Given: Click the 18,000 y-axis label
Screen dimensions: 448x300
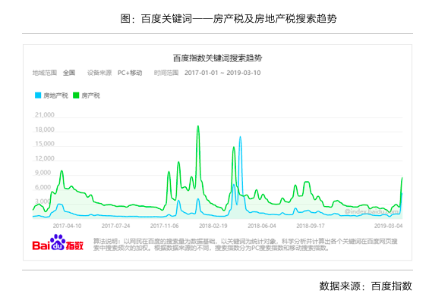Looking at the screenshot, I should [x=45, y=130].
